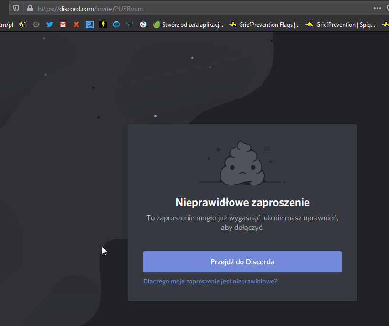The width and height of the screenshot is (389, 326).
Task: Open the gray hexagon bookmark icon
Action: (36, 24)
